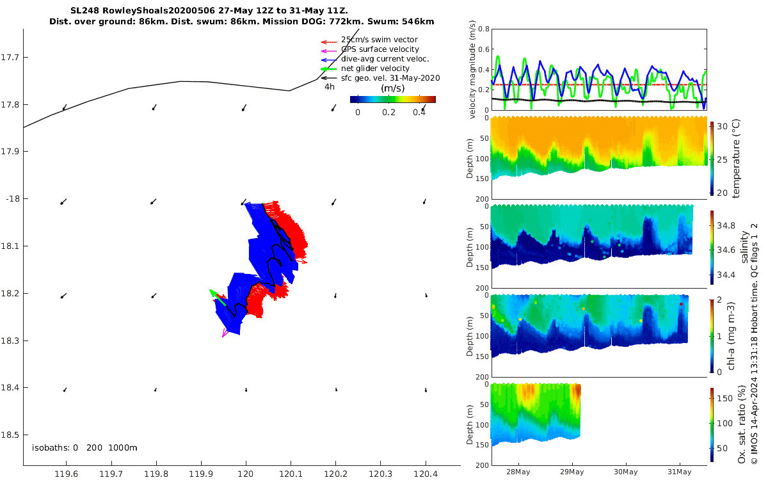
Task: Click the '120.4' longitude tick label
Action: [425, 474]
